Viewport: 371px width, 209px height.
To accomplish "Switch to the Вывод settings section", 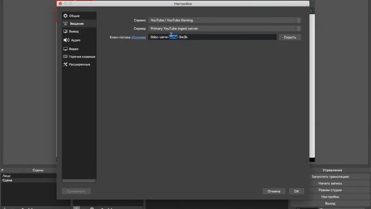I will 79,31.
